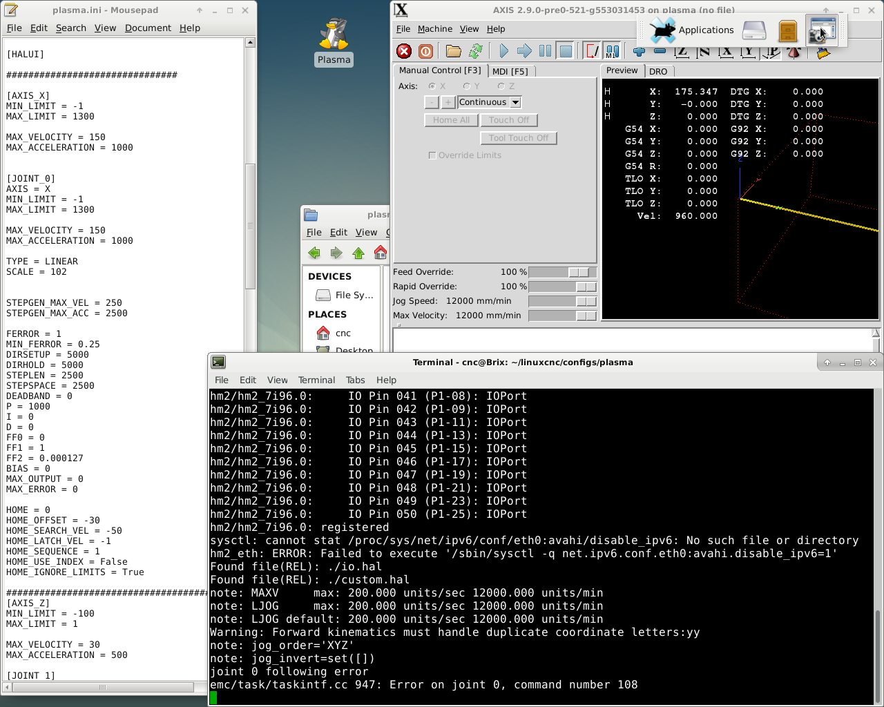Zoom out the preview with minus icon
This screenshot has height=707, width=884.
660,52
